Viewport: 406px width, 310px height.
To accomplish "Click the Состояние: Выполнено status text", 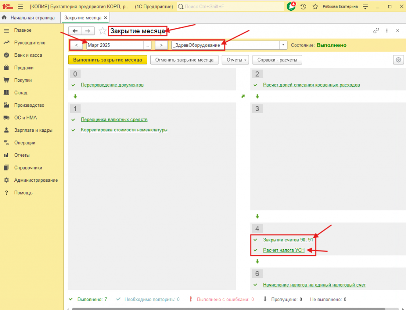I will click(318, 45).
